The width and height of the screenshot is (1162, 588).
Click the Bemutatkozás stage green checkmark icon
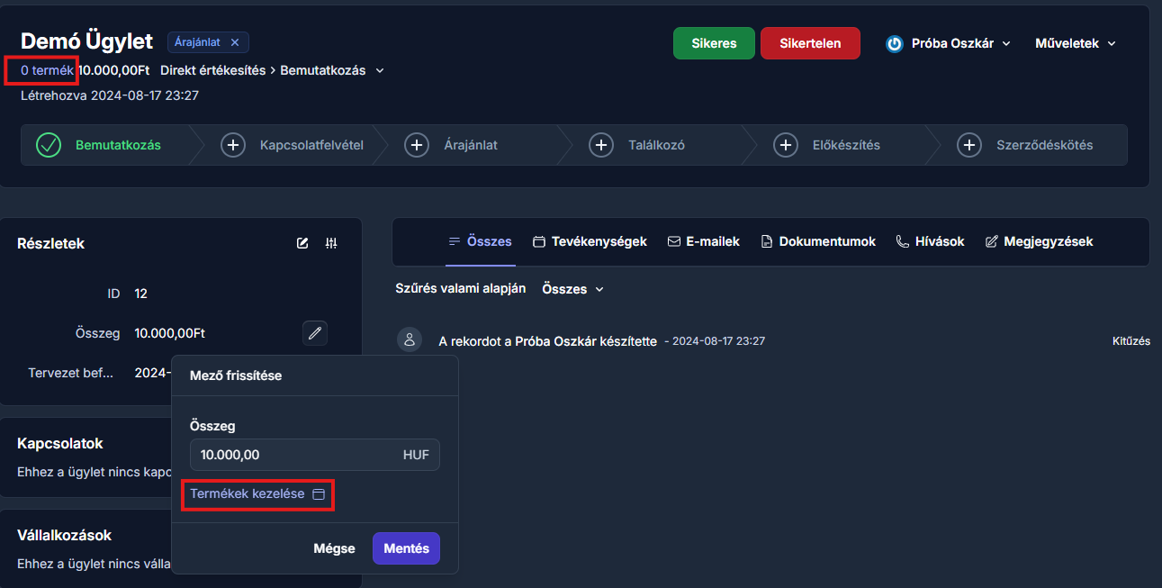click(x=49, y=145)
